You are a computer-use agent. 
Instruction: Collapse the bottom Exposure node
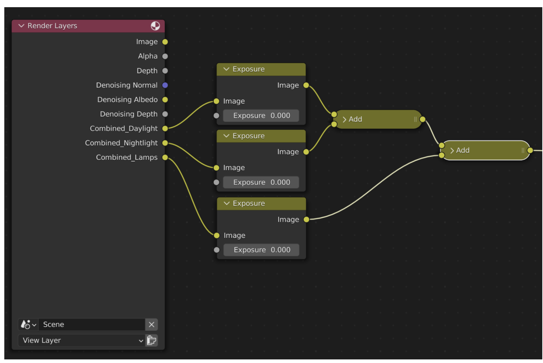tap(227, 203)
